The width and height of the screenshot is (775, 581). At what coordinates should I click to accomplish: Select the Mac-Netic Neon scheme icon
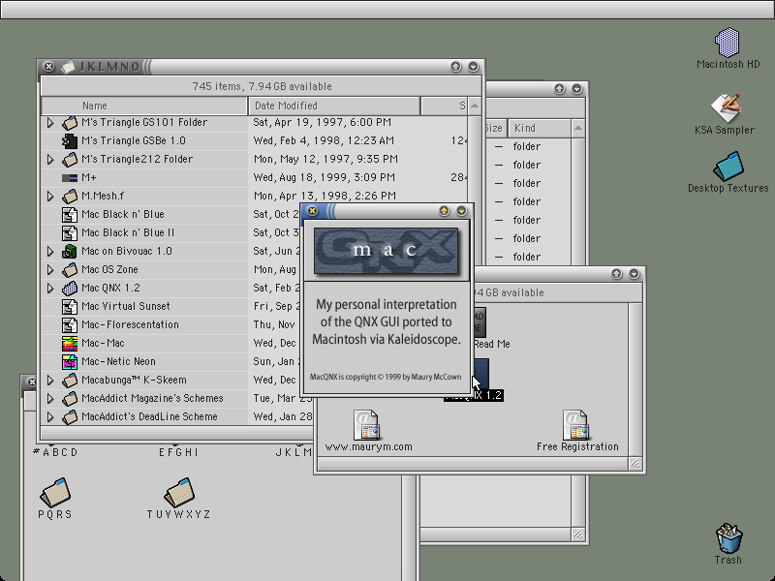coord(70,361)
